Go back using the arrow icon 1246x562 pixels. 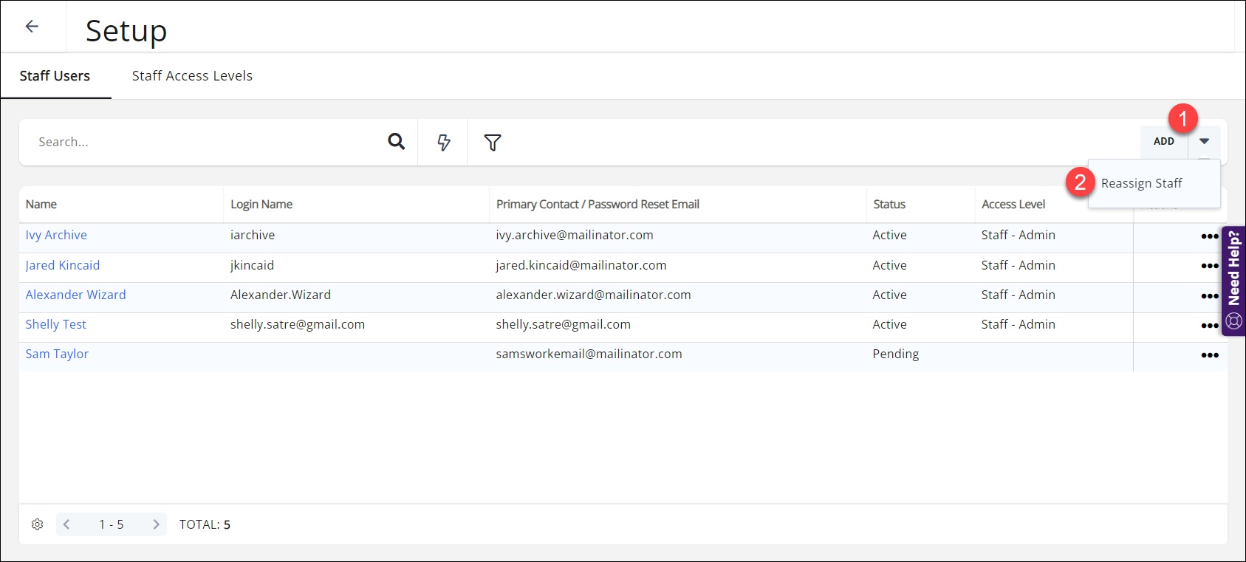click(x=32, y=27)
